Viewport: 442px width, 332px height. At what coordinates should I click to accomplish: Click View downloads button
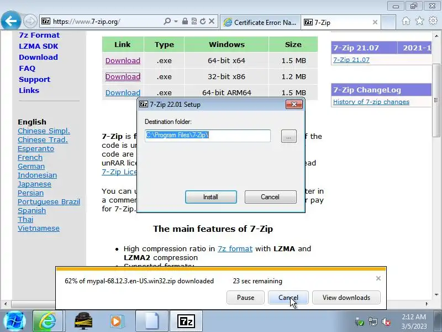pos(346,298)
